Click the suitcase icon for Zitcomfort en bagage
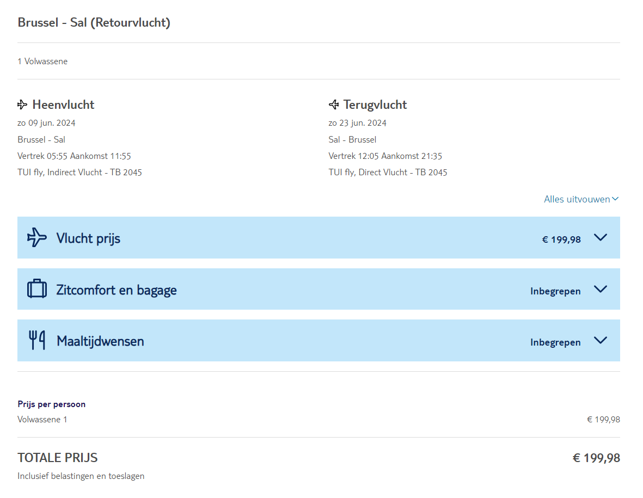 click(37, 289)
